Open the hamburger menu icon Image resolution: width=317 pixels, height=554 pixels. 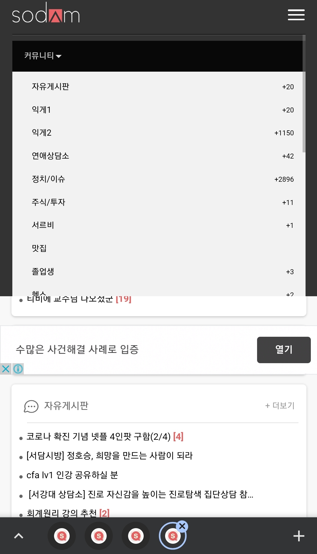[x=296, y=15]
